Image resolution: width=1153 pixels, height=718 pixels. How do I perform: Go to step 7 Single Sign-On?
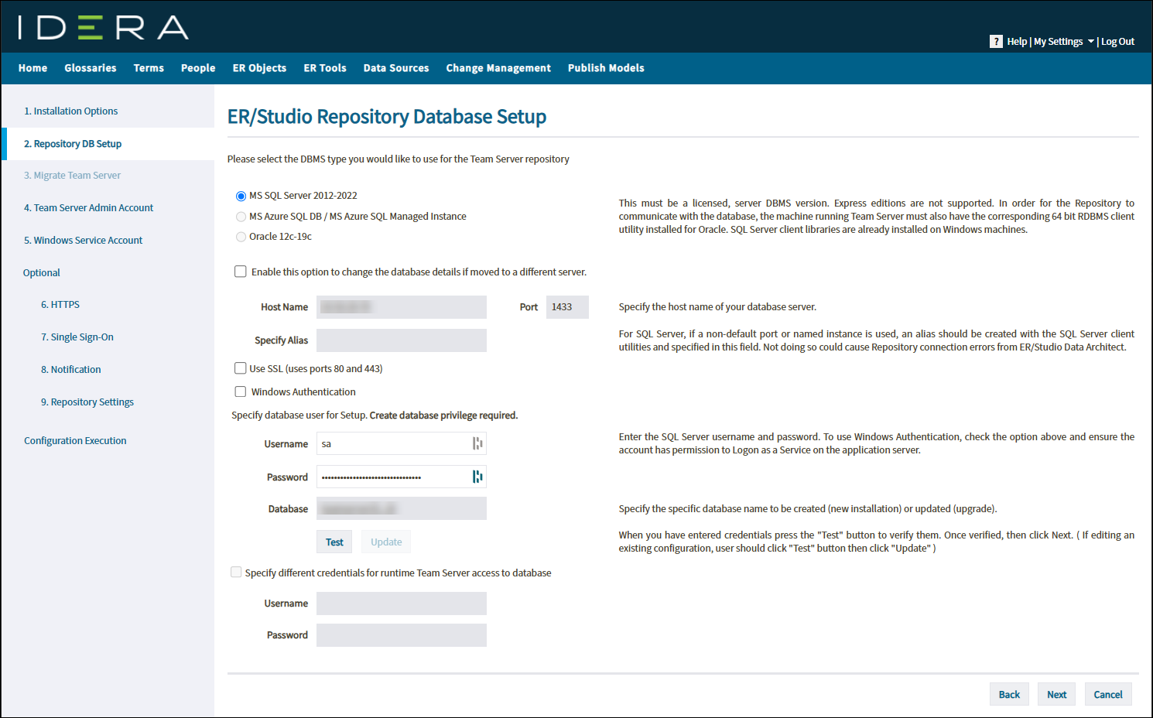77,337
